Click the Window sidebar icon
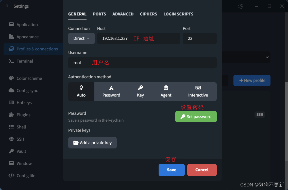The image size is (288, 190). click(11, 163)
